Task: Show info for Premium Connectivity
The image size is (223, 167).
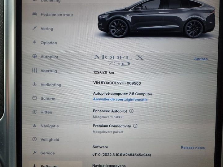Action: (135, 126)
